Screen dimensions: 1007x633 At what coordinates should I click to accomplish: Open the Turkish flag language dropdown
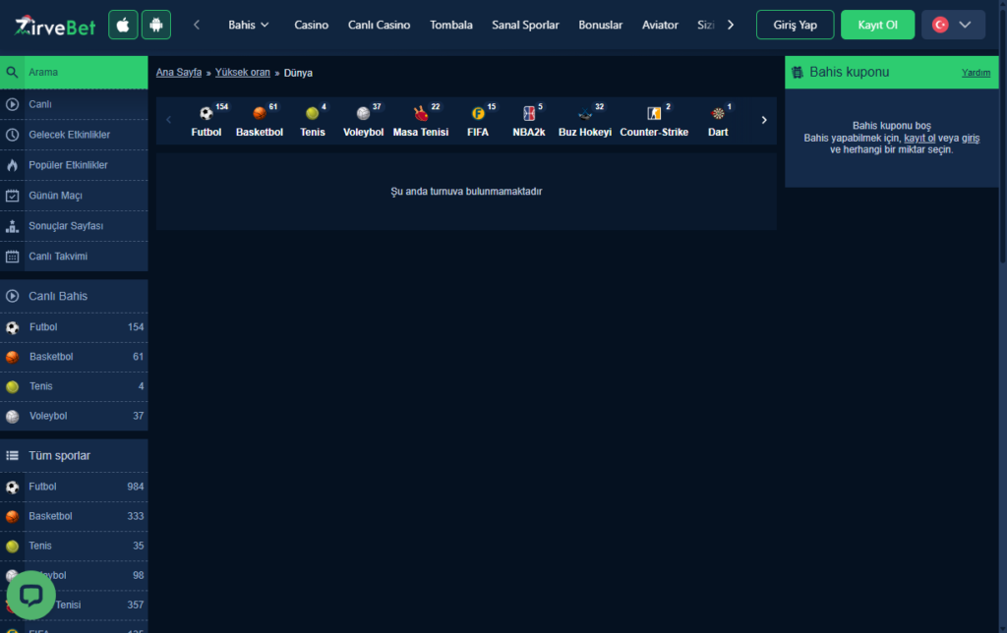point(953,25)
